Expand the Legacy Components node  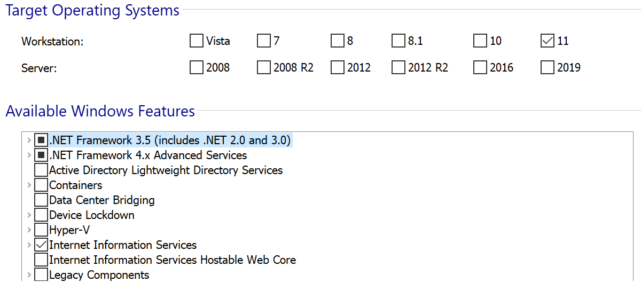click(29, 275)
